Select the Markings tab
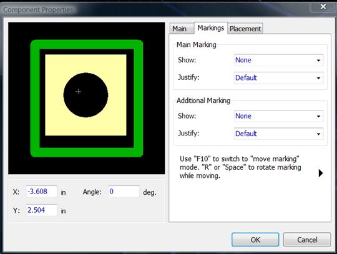This screenshot has width=337, height=254. tap(211, 28)
